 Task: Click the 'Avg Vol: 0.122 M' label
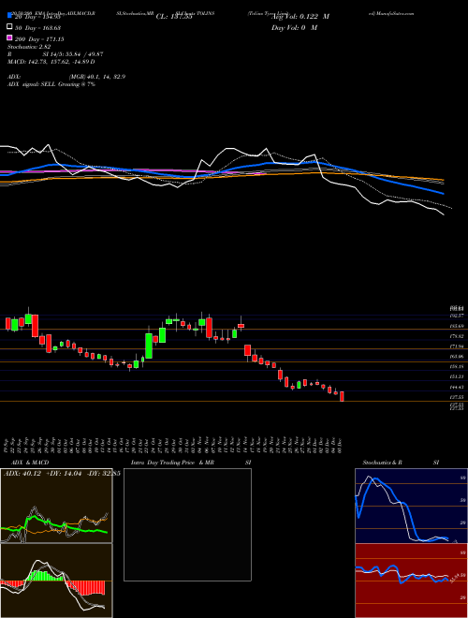[x=300, y=17]
